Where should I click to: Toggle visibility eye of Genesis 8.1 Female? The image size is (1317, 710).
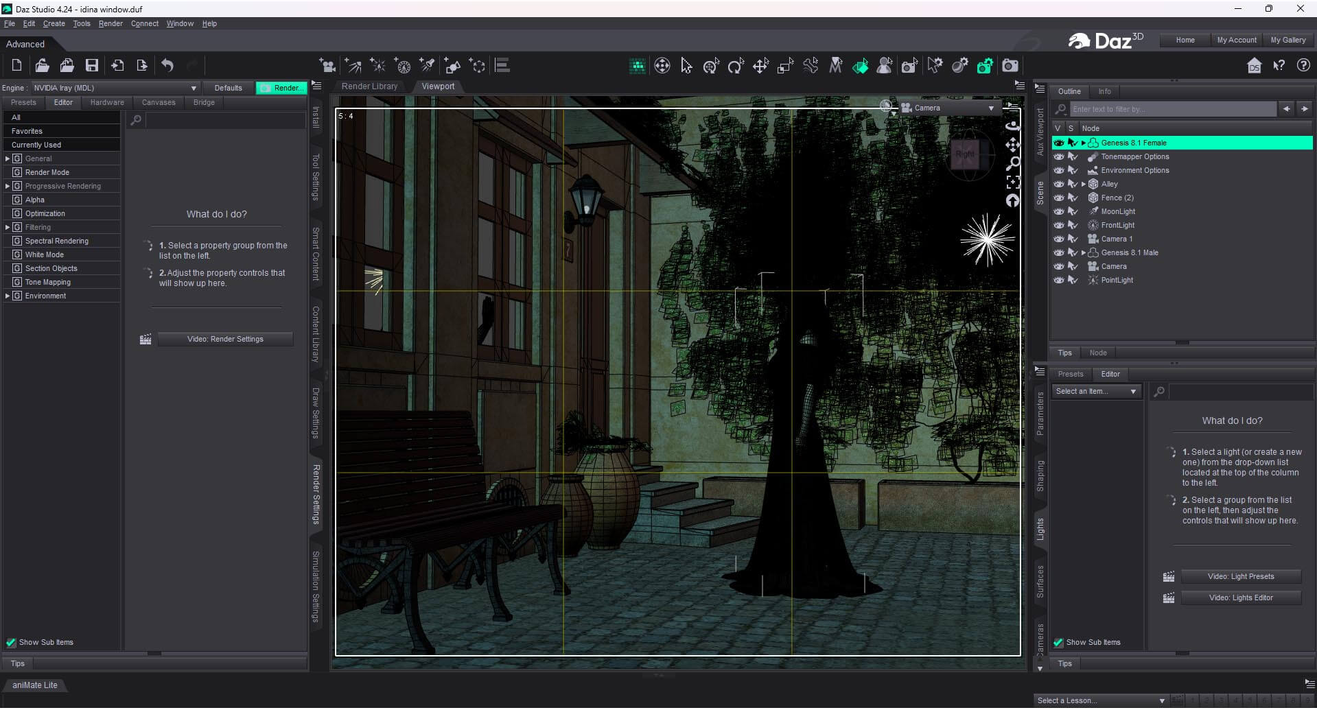coord(1059,143)
